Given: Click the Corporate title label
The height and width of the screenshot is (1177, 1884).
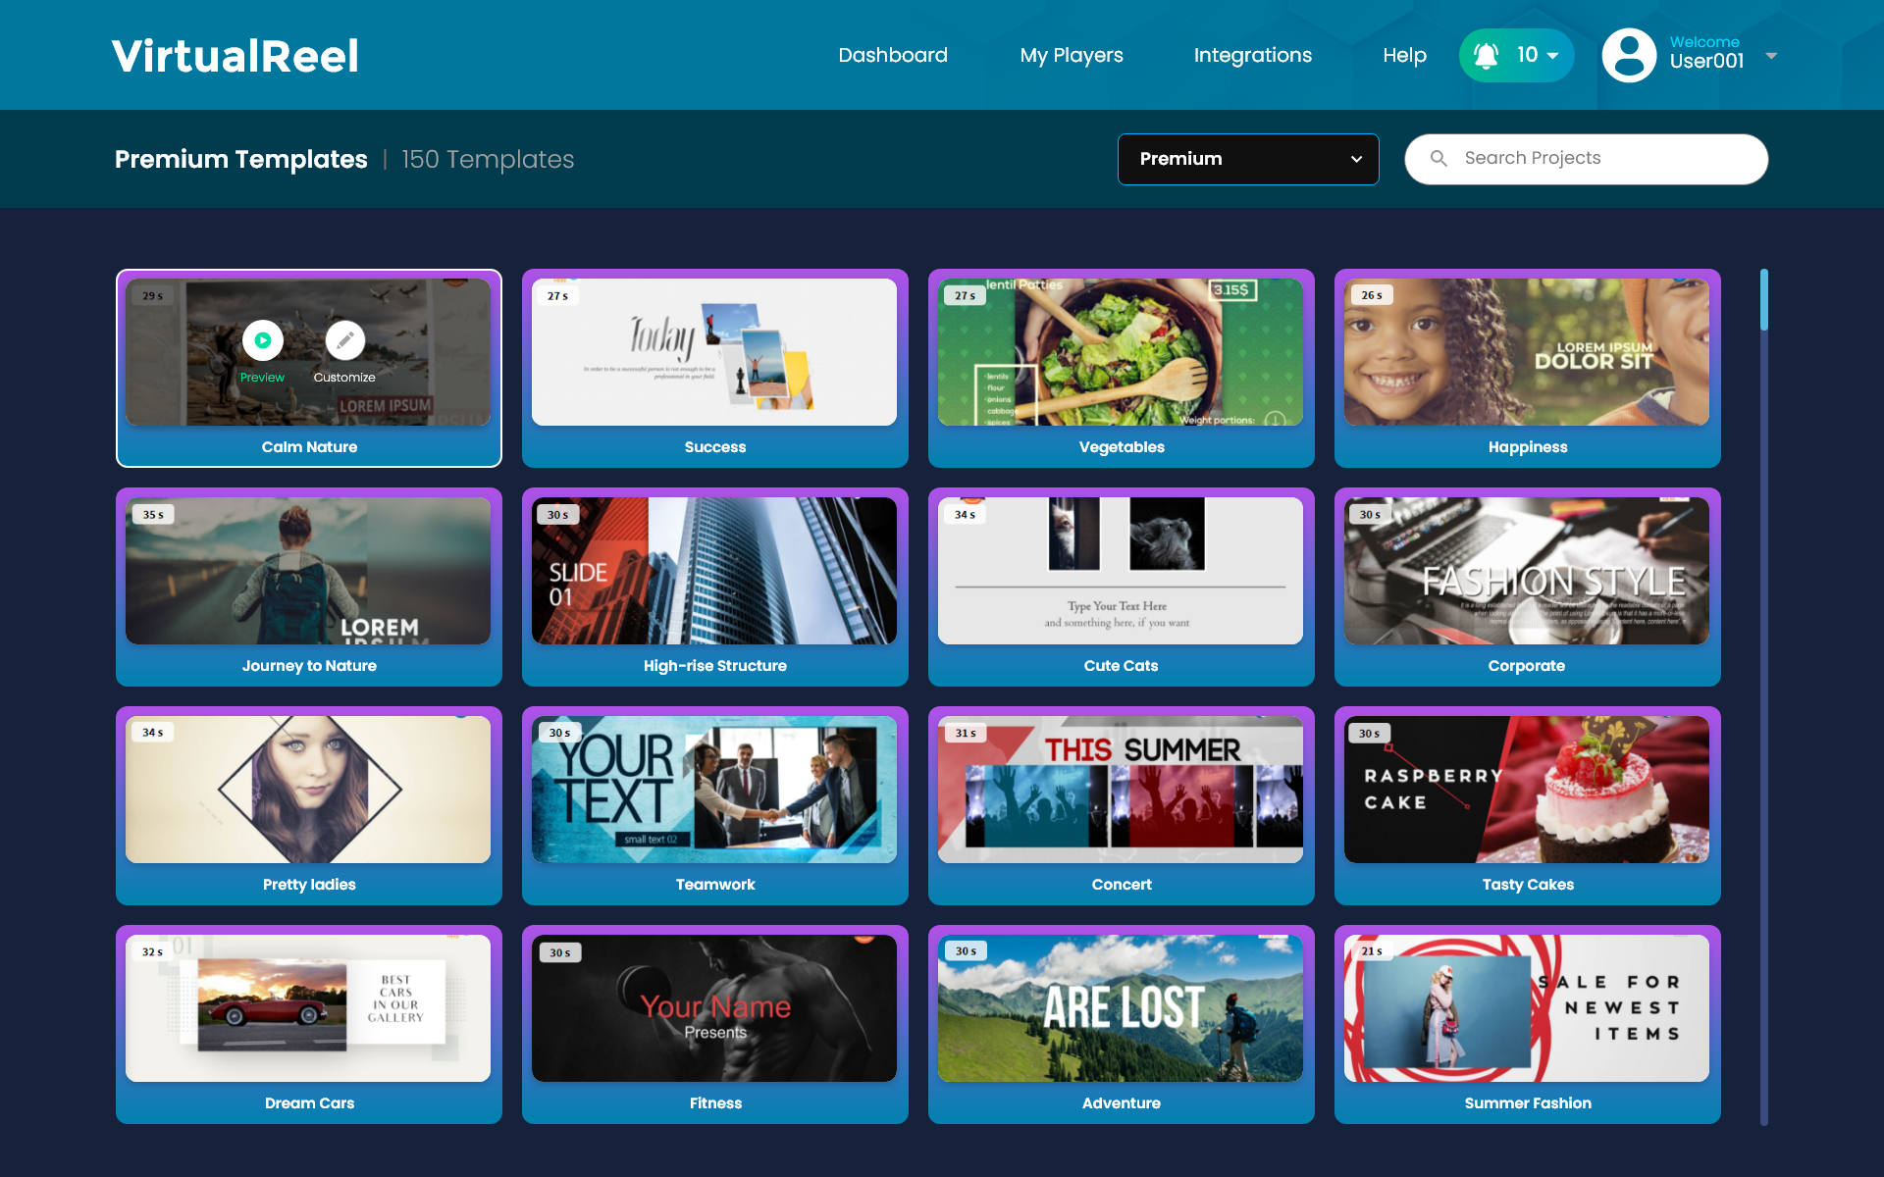Looking at the screenshot, I should pos(1527,665).
